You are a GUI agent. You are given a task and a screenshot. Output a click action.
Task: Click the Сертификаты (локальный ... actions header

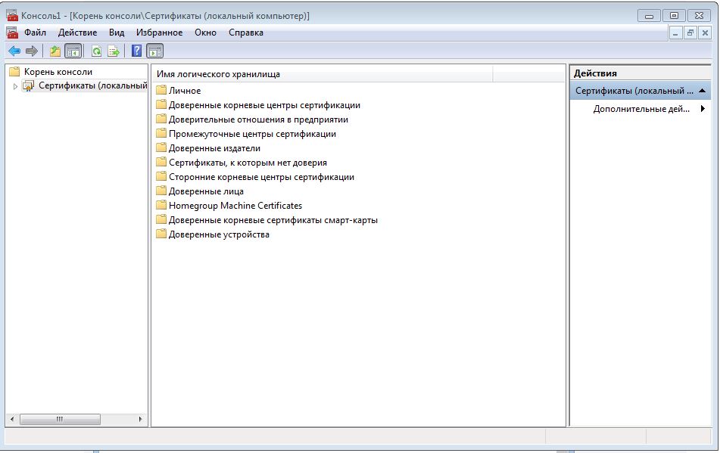click(x=640, y=91)
